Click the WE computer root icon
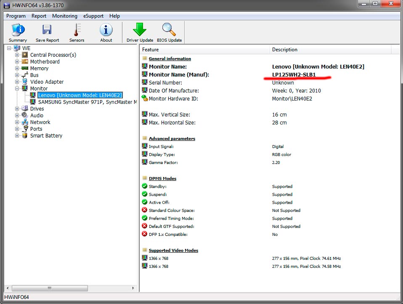This screenshot has width=403, height=304. (x=17, y=48)
